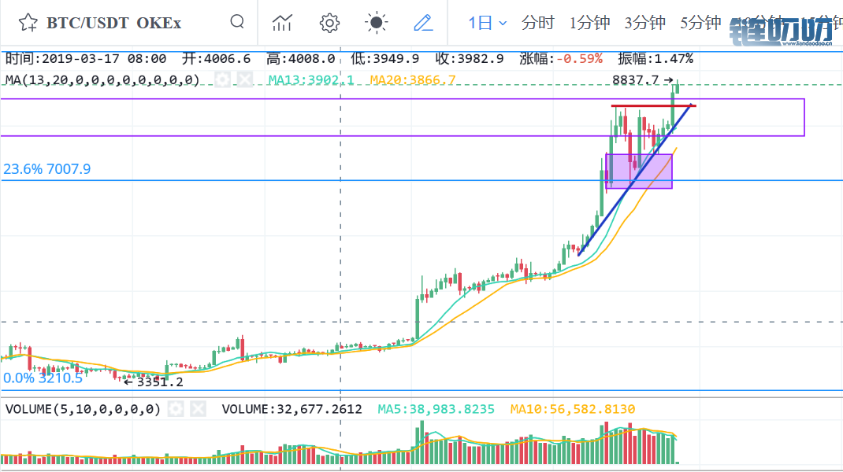The width and height of the screenshot is (843, 472).
Task: Select the red horizontal resistance line
Action: (x=653, y=105)
